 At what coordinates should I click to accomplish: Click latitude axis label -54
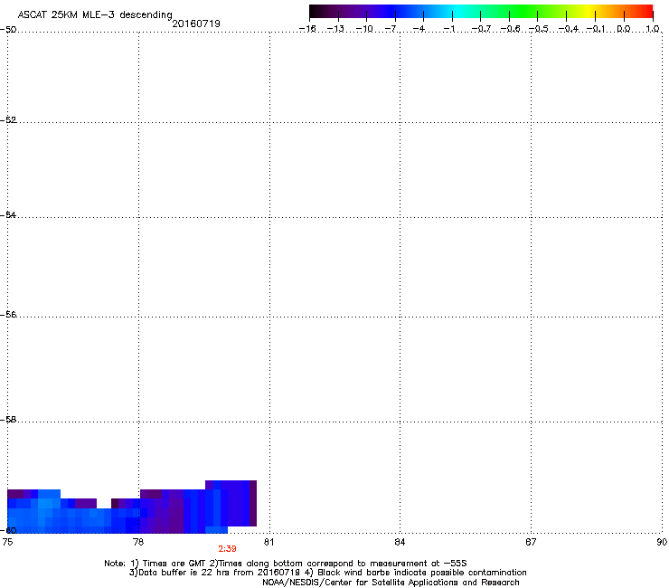click(8, 214)
